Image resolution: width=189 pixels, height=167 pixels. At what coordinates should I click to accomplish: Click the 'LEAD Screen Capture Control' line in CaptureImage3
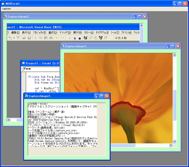click(x=62, y=141)
